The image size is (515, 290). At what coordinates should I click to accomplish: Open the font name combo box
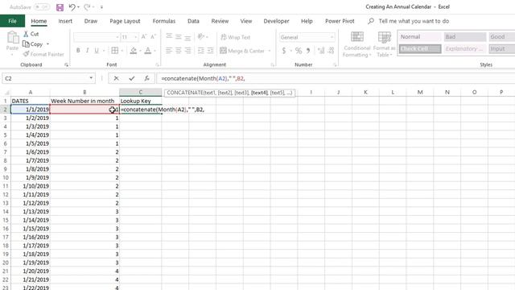[97, 37]
